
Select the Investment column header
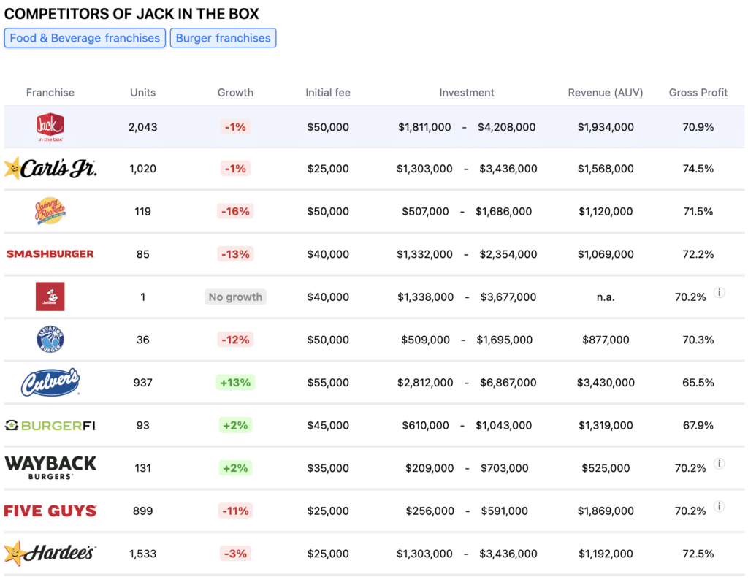[467, 93]
